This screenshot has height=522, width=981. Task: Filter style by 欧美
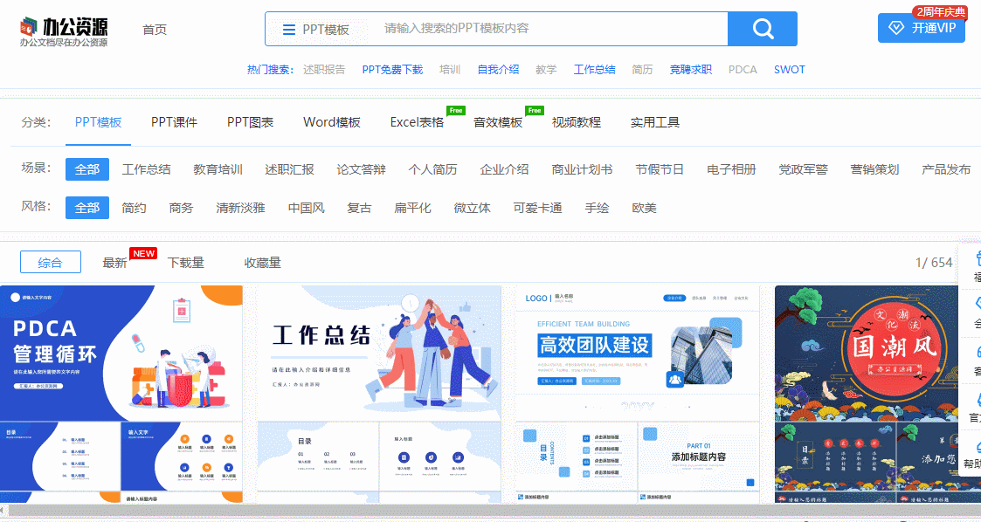click(x=644, y=208)
